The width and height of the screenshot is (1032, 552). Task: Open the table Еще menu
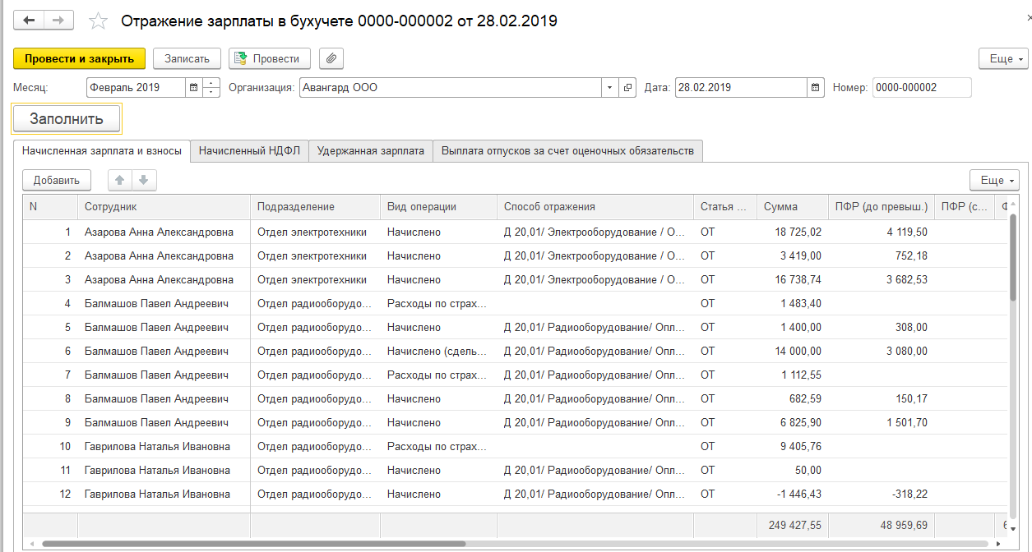pyautogui.click(x=995, y=180)
